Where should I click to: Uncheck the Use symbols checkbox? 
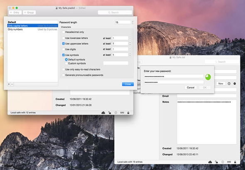(63, 55)
